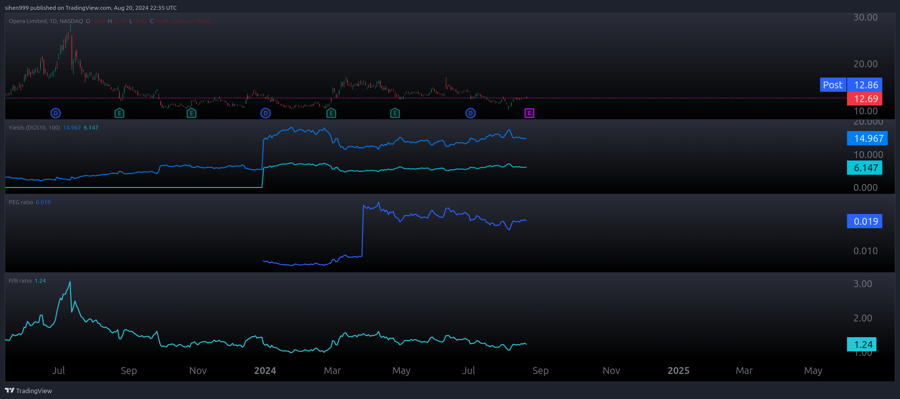900x399 pixels.
Task: Click the earnings E marker just before Sep 2023
Action: coord(119,113)
